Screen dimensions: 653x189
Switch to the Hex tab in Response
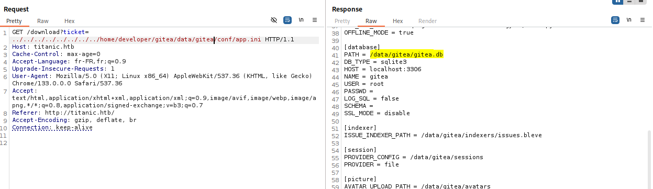tap(398, 21)
